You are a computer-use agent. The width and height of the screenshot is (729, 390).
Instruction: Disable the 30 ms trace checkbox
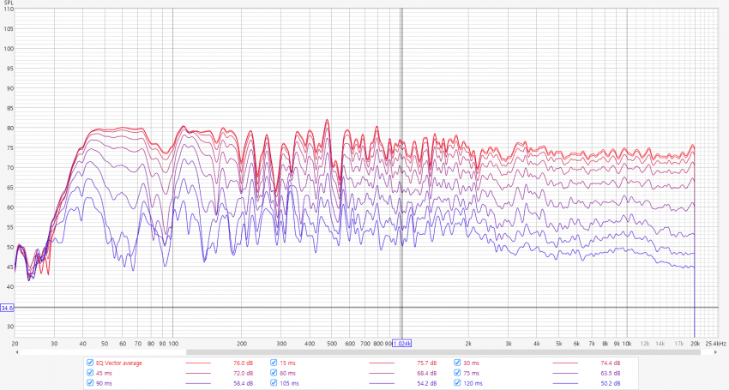[459, 363]
